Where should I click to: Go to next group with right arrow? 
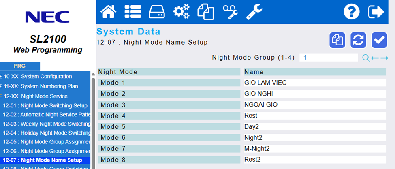[x=384, y=58]
